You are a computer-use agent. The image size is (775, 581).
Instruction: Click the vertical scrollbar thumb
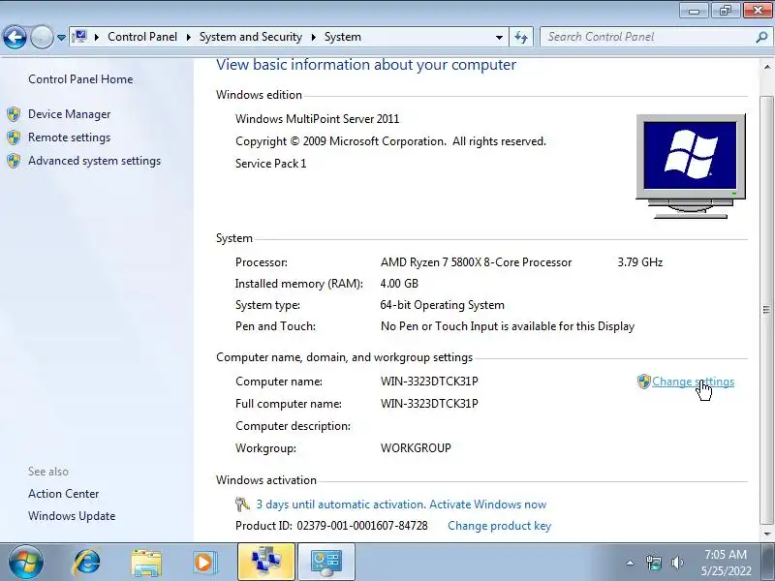pyautogui.click(x=766, y=310)
